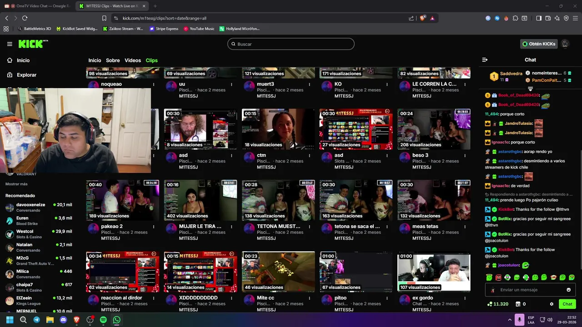Reload the page
582x327 pixels.
pos(25,18)
